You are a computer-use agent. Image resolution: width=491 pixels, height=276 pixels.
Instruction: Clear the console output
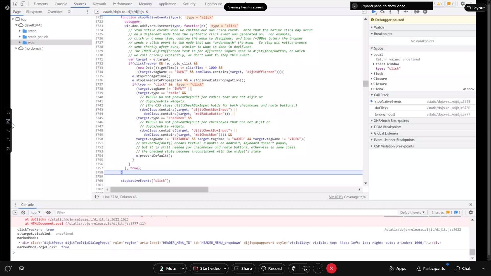pyautogui.click(x=23, y=212)
